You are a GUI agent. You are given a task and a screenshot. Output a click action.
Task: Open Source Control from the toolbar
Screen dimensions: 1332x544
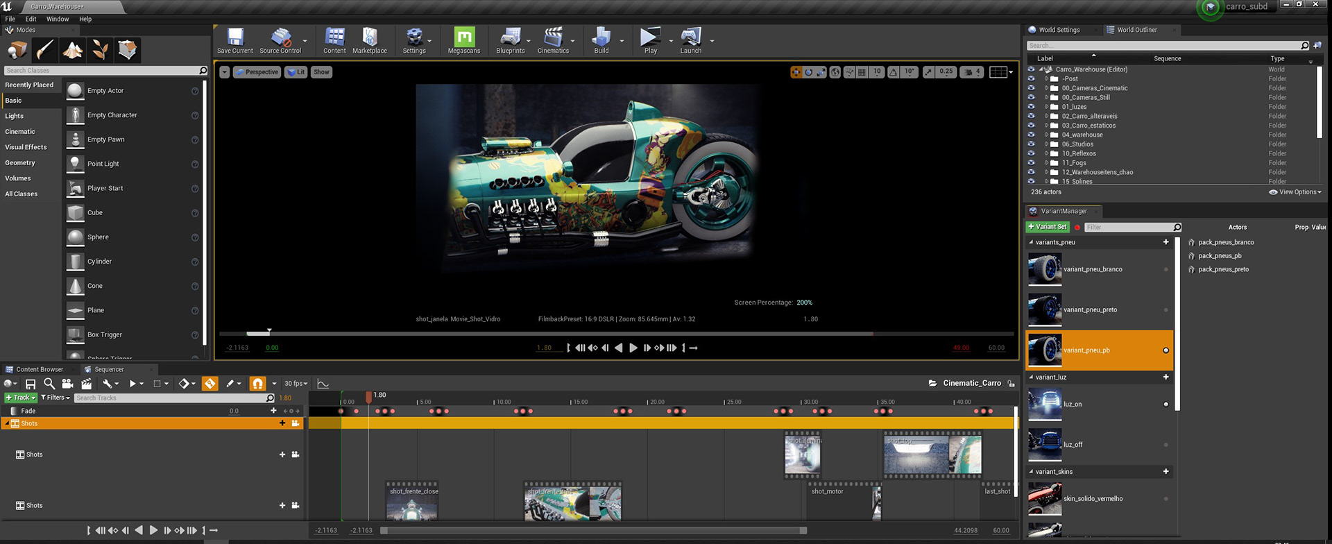[280, 41]
